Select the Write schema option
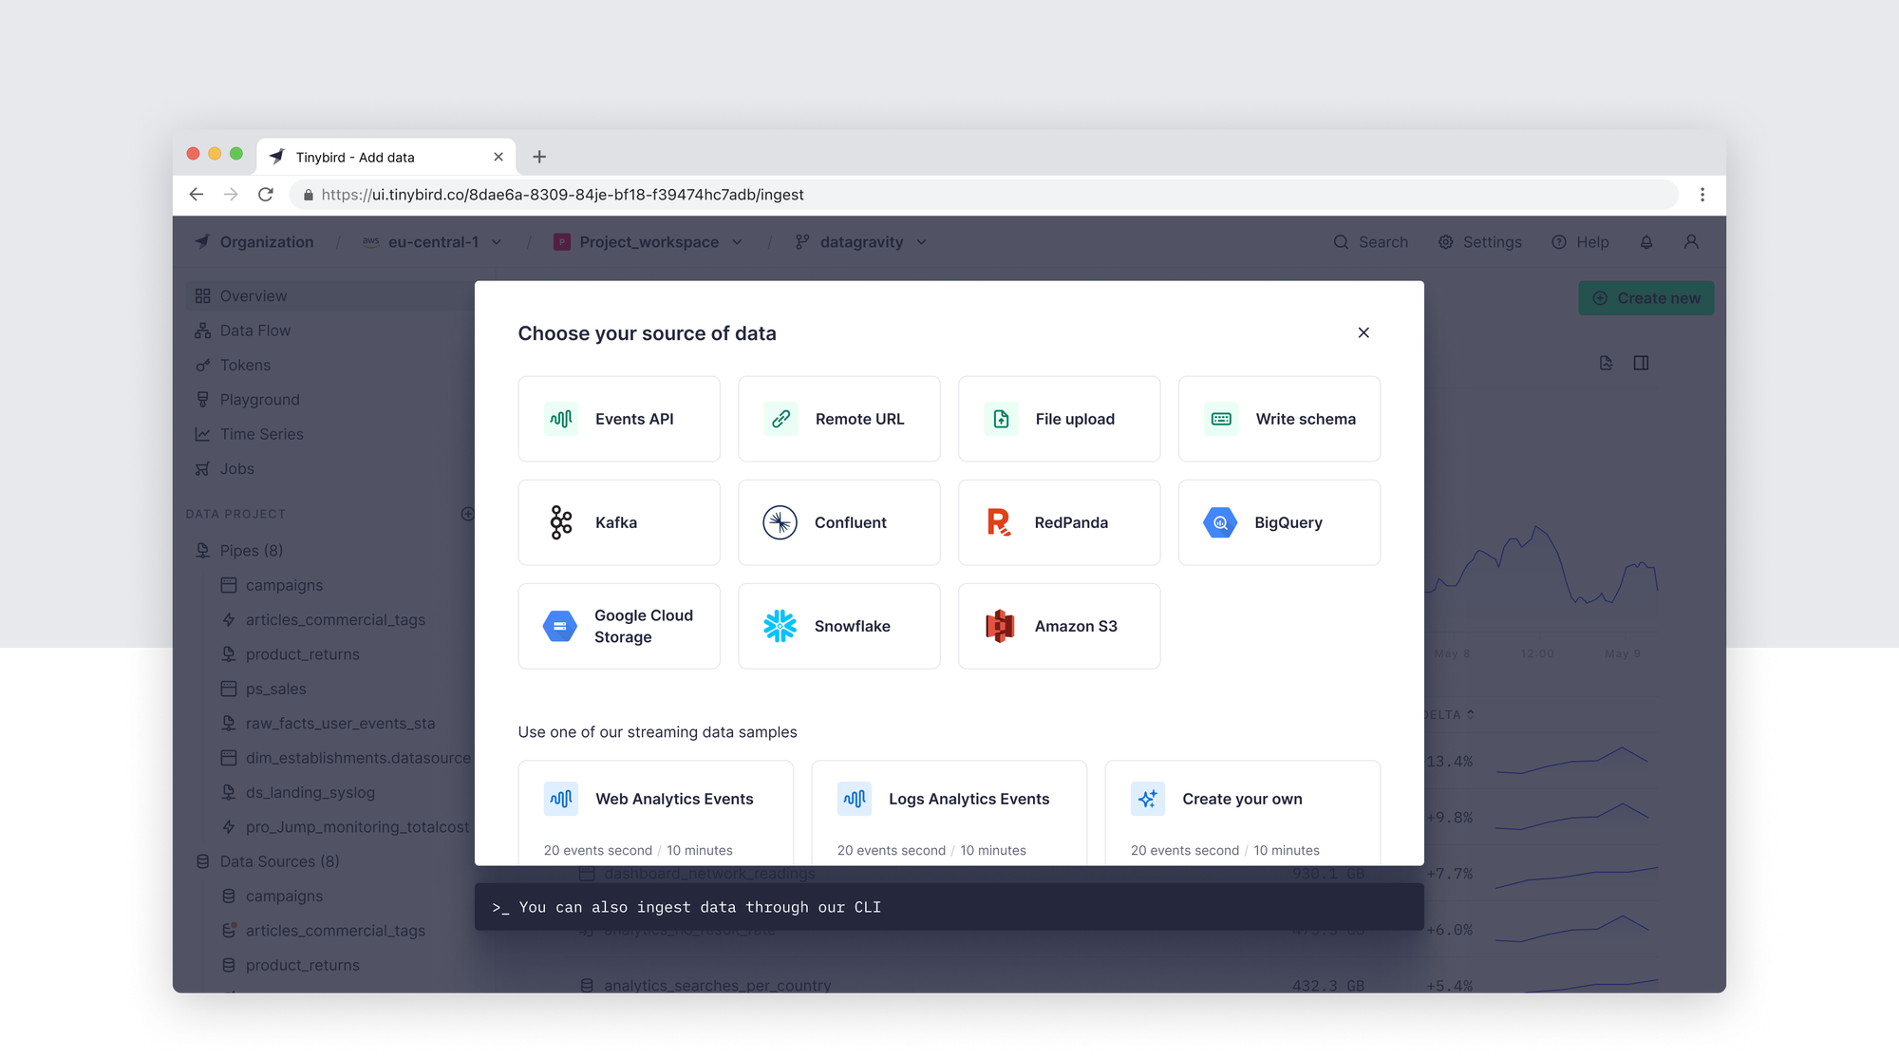Screen dimensions: 1899x1058 (x=1278, y=419)
